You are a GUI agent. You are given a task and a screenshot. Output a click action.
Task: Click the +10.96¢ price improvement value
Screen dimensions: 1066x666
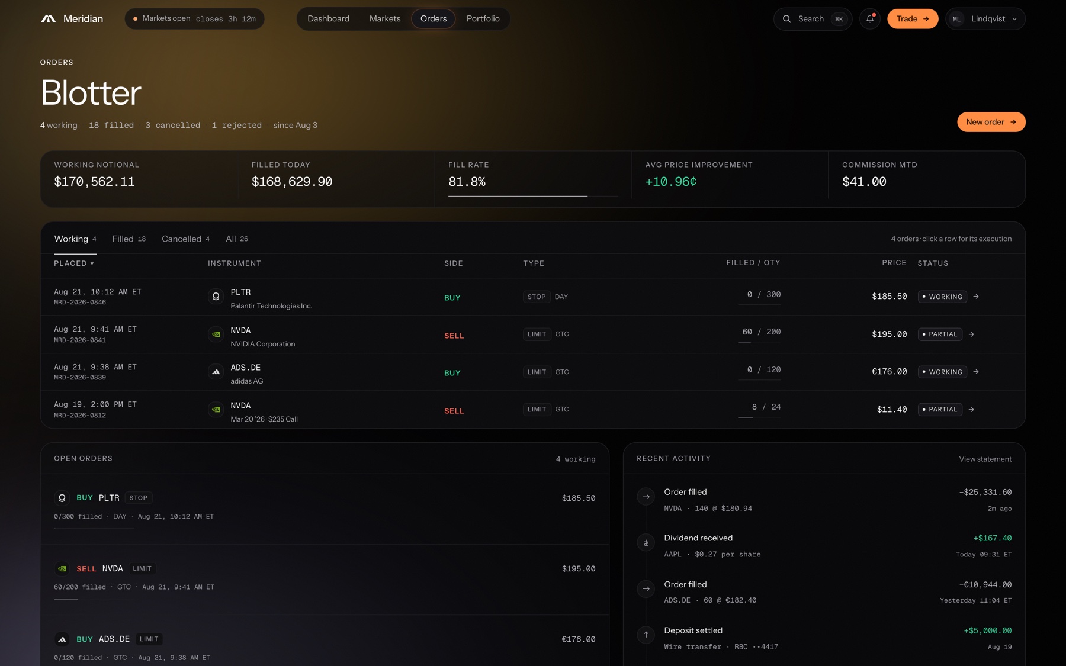click(671, 182)
